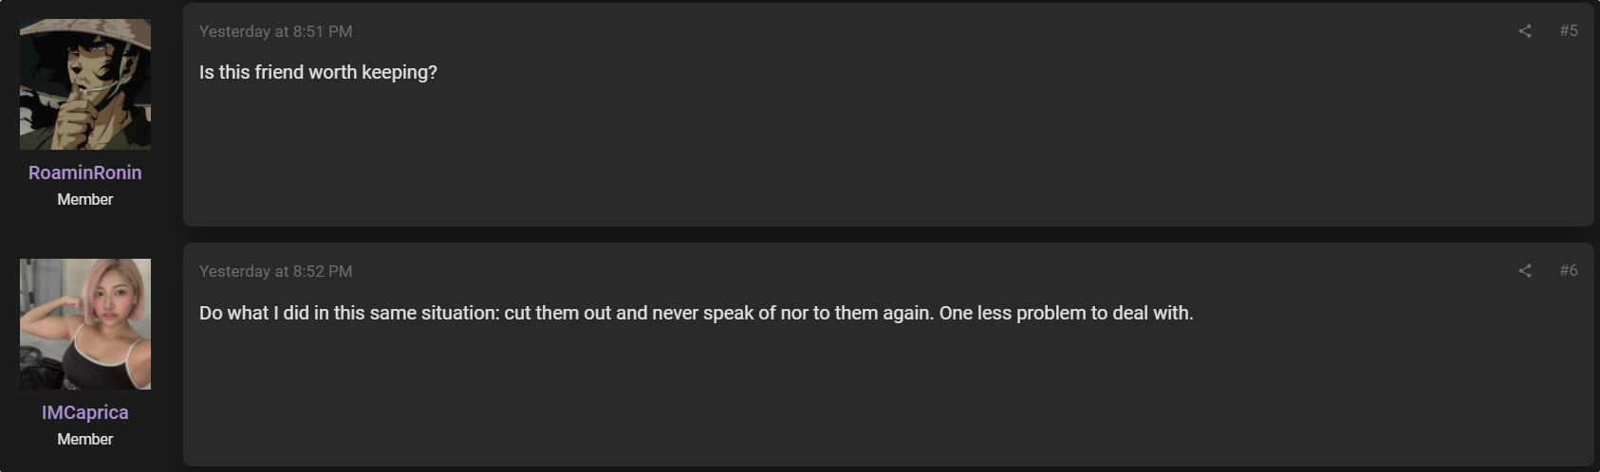Click the text "Is this friend worth keeping?"
This screenshot has width=1600, height=472.
point(318,73)
